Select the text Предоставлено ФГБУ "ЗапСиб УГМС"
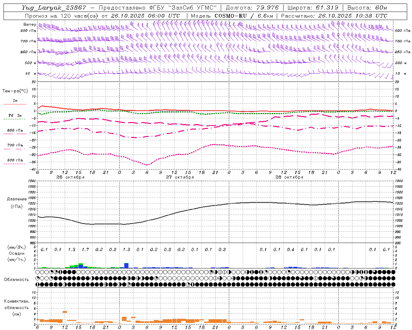412x330 pixels. tap(158, 8)
